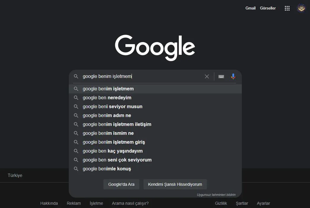Click magnifier icon beside 'google ben seni çok seviyorum'

(x=76, y=160)
